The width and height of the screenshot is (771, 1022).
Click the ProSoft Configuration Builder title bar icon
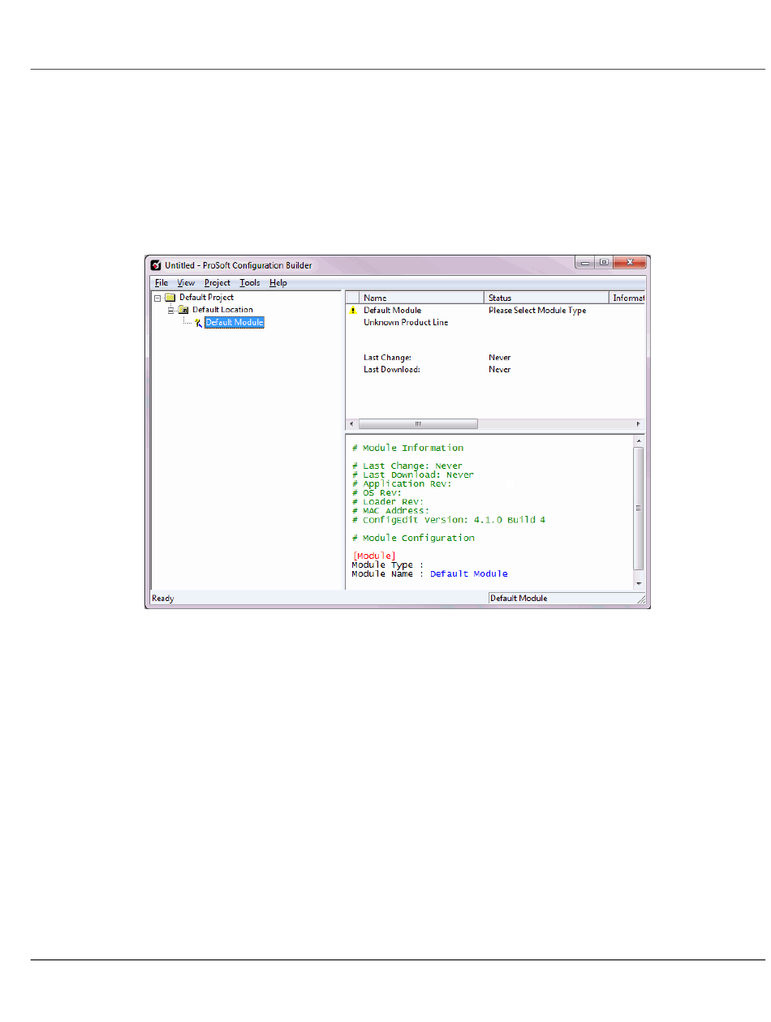point(156,265)
